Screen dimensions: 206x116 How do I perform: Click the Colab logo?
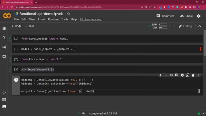point(7,16)
